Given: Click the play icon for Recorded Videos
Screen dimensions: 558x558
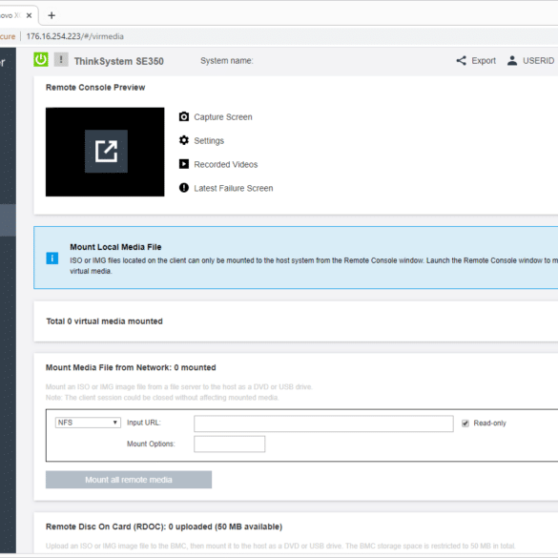Looking at the screenshot, I should pos(184,164).
